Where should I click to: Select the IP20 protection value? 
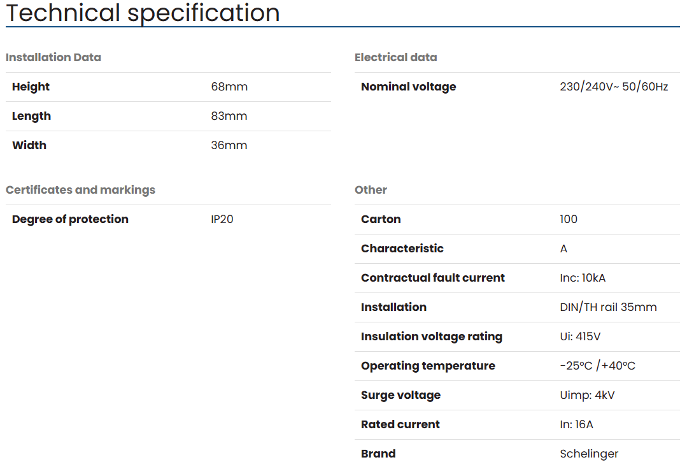point(222,219)
